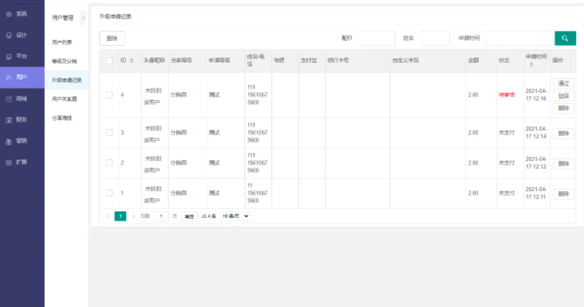
Task: Focus the page number jump input
Action: tap(161, 216)
